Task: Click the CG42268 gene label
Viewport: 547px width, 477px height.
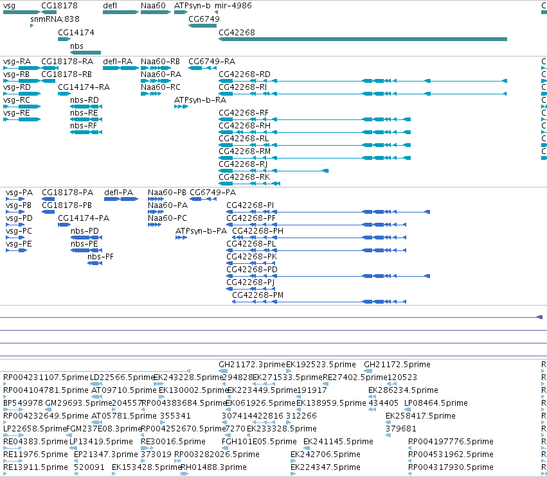Action: click(237, 32)
